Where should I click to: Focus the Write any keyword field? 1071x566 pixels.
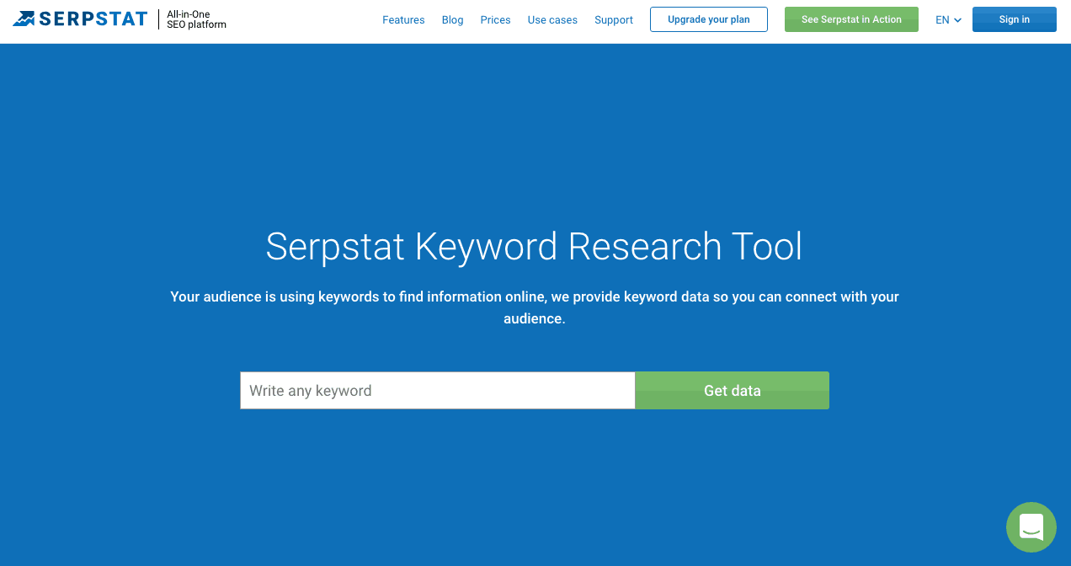coord(438,391)
